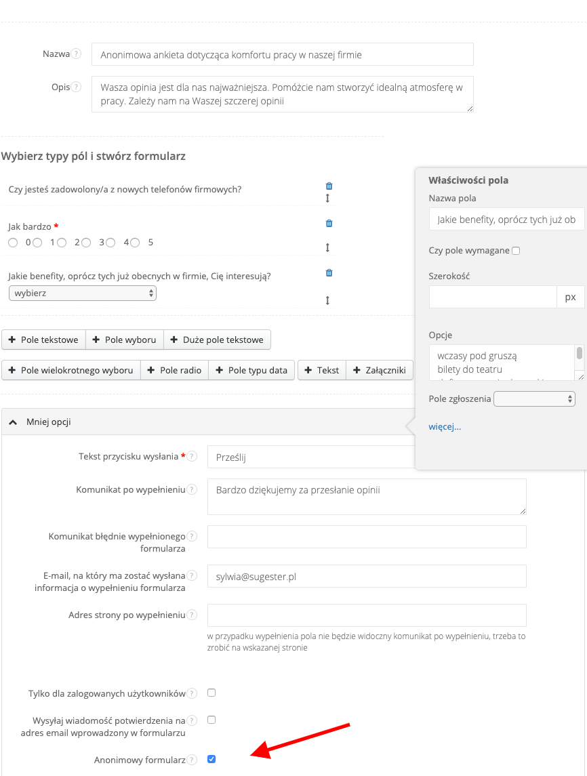Click the "więcej..." link

[445, 426]
